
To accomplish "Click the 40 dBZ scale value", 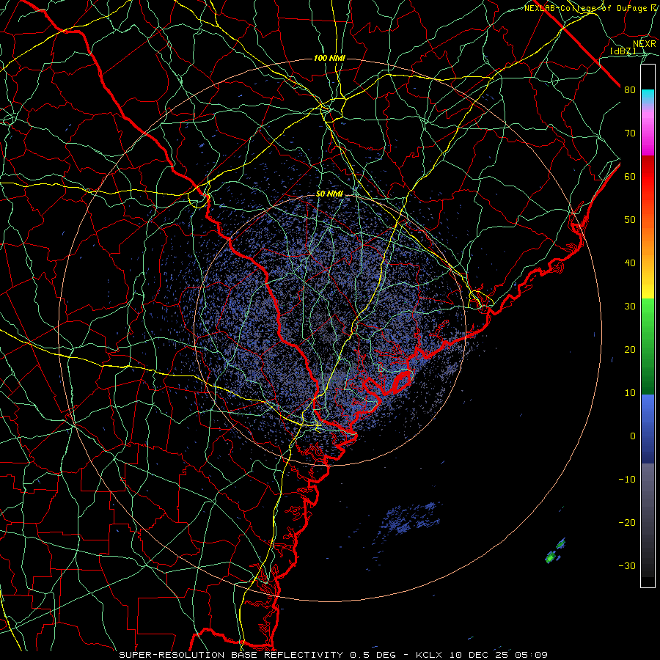I will [630, 263].
